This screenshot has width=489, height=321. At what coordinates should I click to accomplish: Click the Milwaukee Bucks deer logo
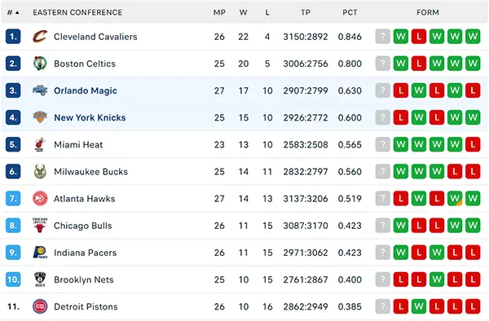[x=40, y=172]
